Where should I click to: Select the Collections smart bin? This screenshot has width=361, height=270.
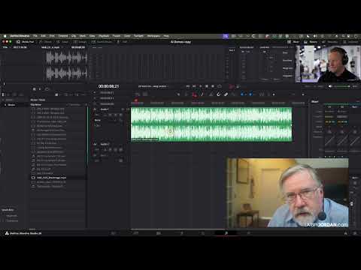point(12,220)
